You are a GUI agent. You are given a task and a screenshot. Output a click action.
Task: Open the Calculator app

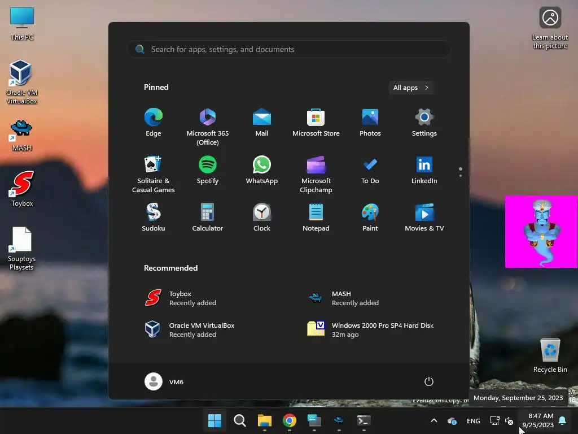pos(208,218)
